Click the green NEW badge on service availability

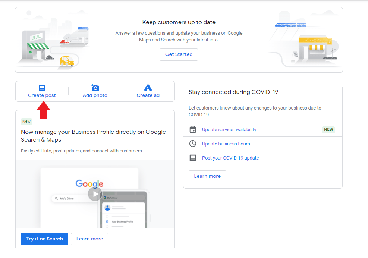328,130
